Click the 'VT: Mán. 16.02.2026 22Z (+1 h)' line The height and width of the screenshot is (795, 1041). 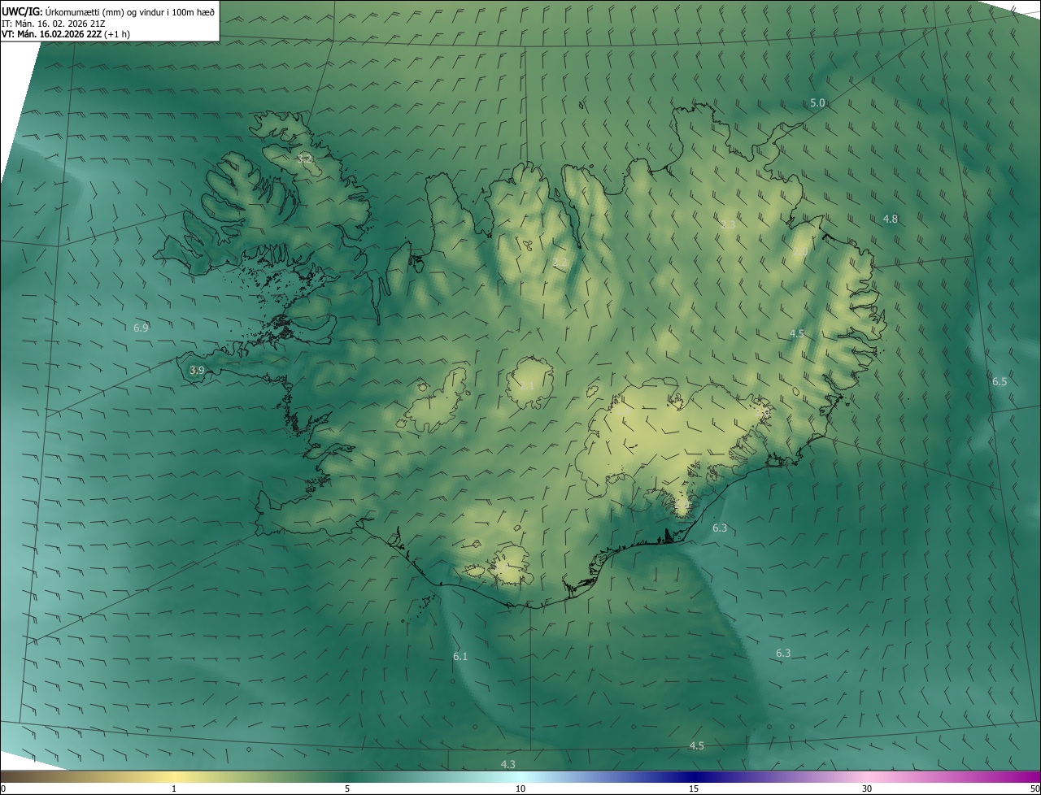point(66,34)
